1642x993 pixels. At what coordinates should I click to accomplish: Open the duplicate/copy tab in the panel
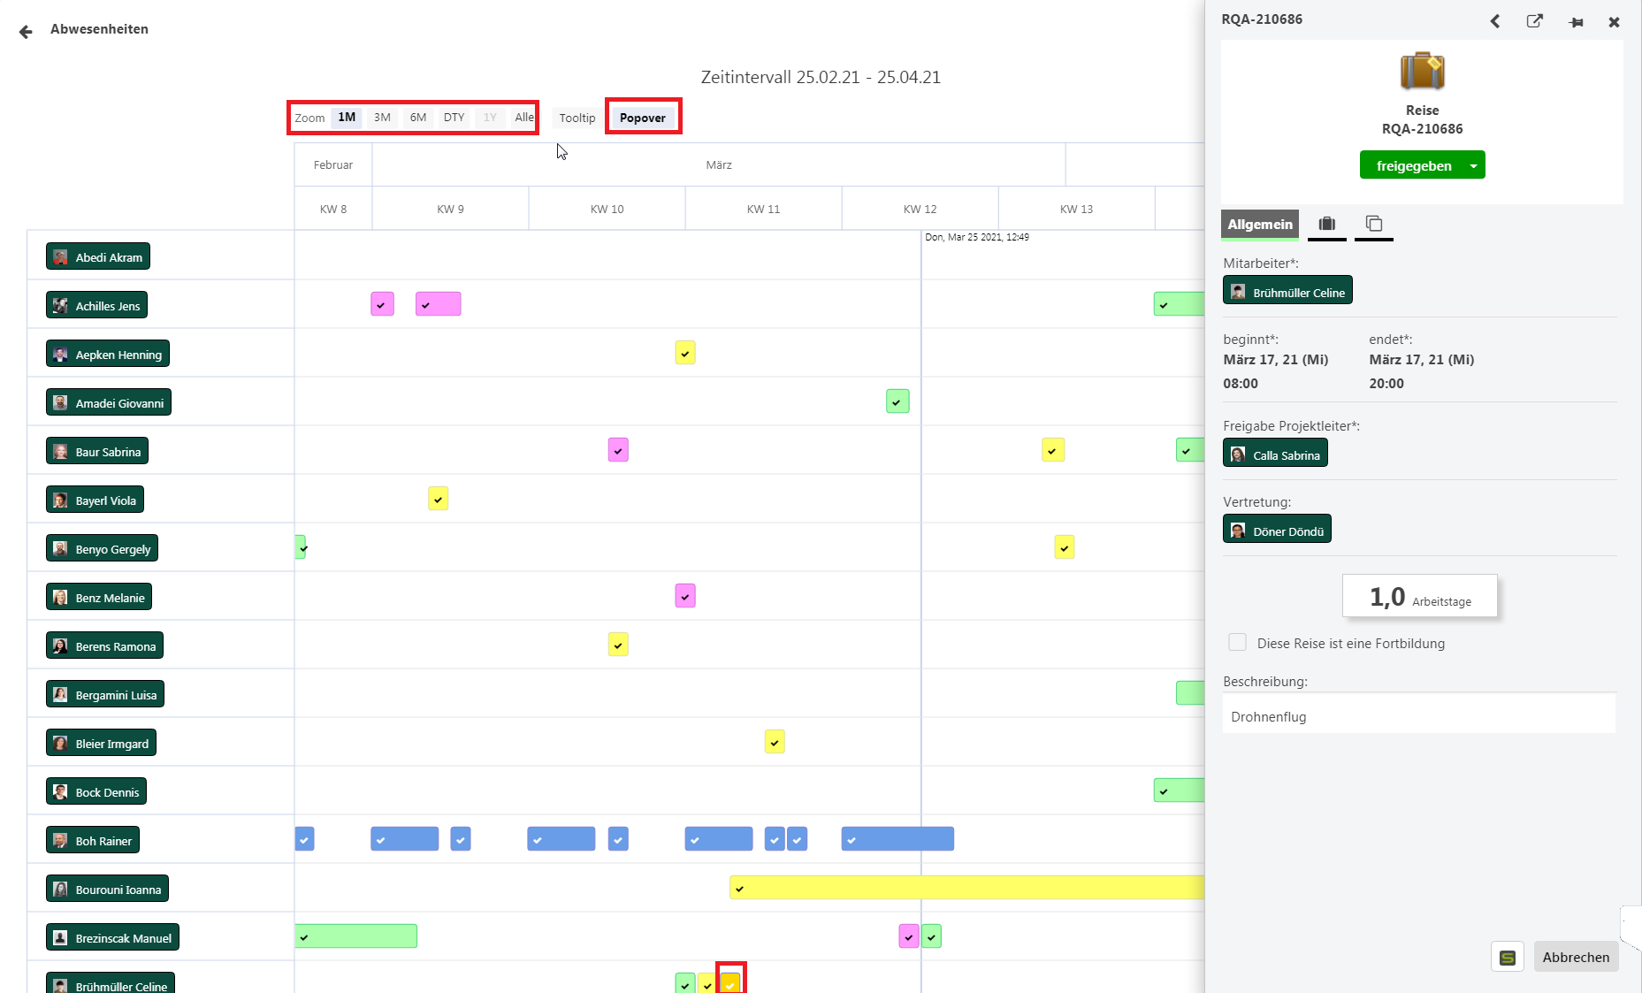click(x=1373, y=225)
